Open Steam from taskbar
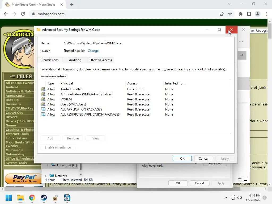272x204 pixels. tap(44, 198)
